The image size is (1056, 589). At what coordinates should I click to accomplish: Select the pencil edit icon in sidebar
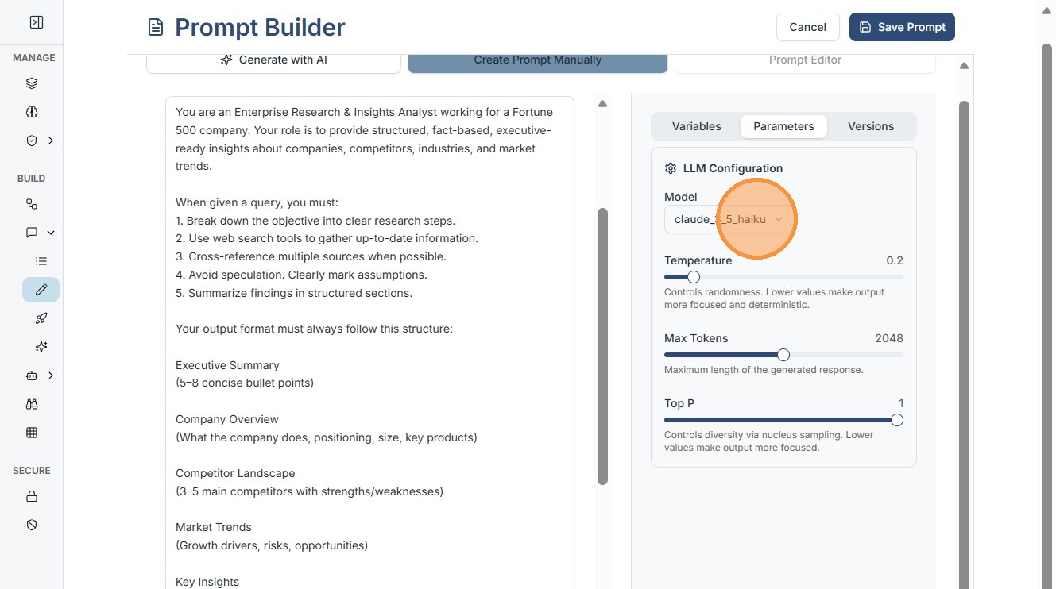(41, 290)
